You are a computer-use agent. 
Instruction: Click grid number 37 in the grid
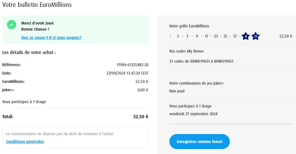tap(235, 36)
